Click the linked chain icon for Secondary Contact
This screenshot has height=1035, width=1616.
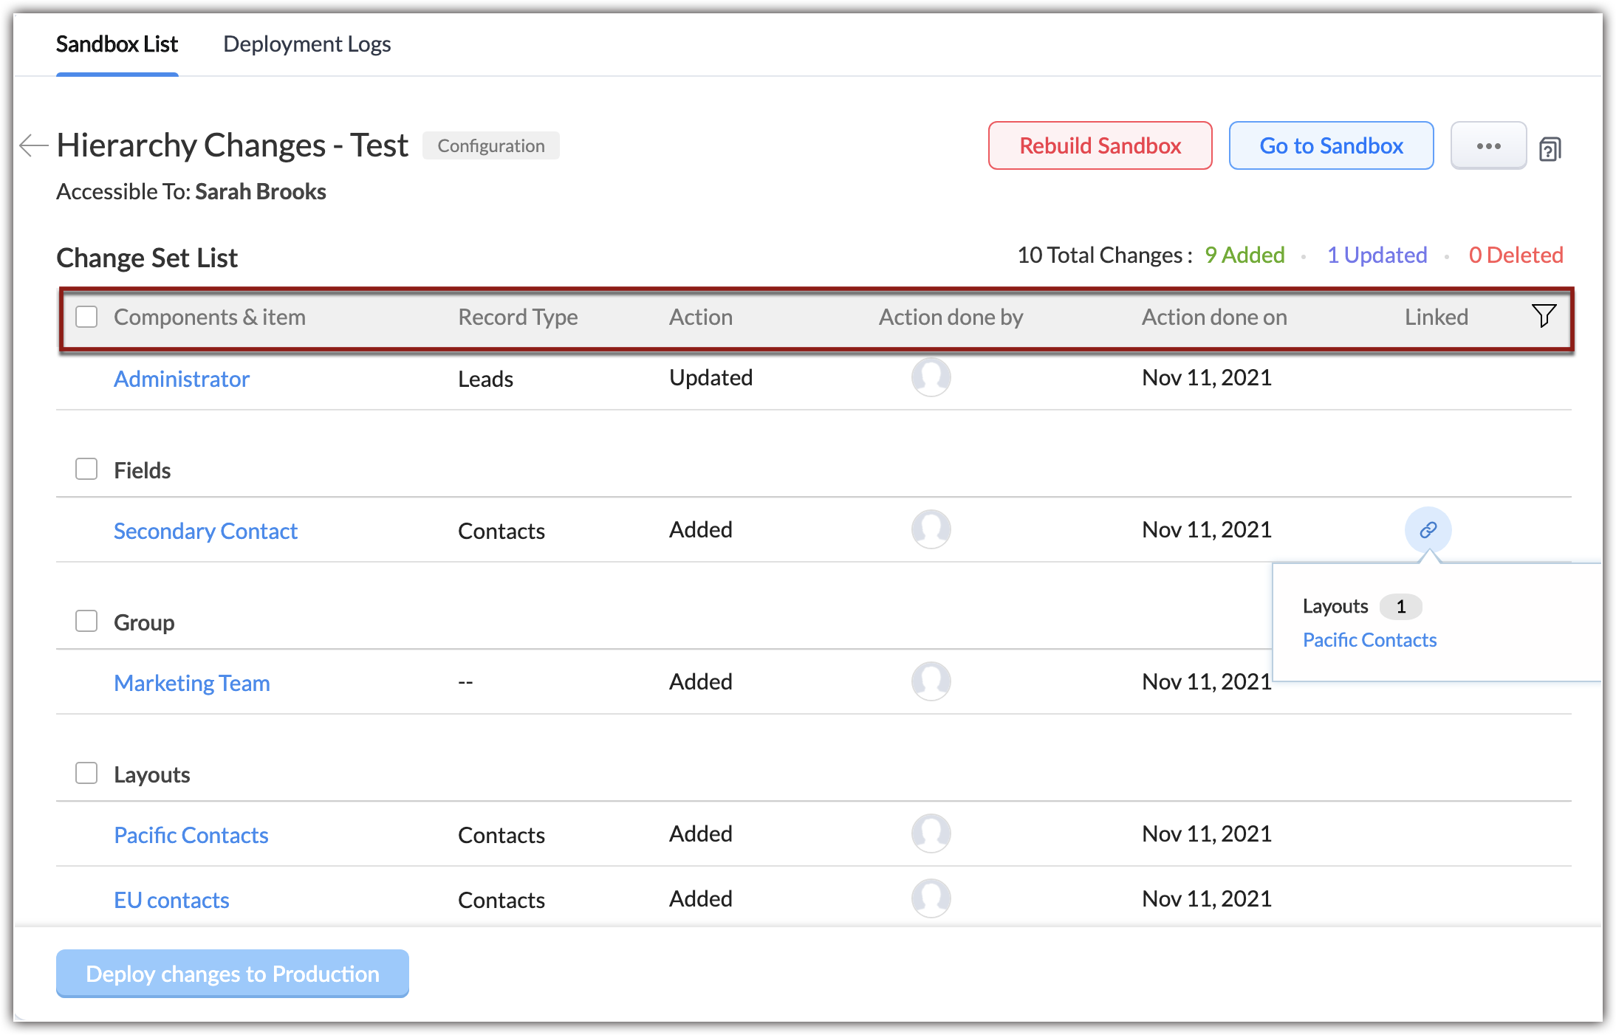1428,529
